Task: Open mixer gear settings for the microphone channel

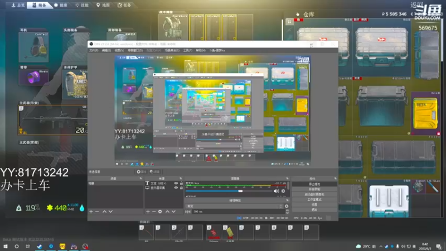Action: [283, 191]
